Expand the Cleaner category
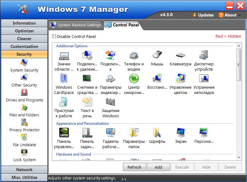Viewport: 247px width, 182px height. pyautogui.click(x=24, y=39)
